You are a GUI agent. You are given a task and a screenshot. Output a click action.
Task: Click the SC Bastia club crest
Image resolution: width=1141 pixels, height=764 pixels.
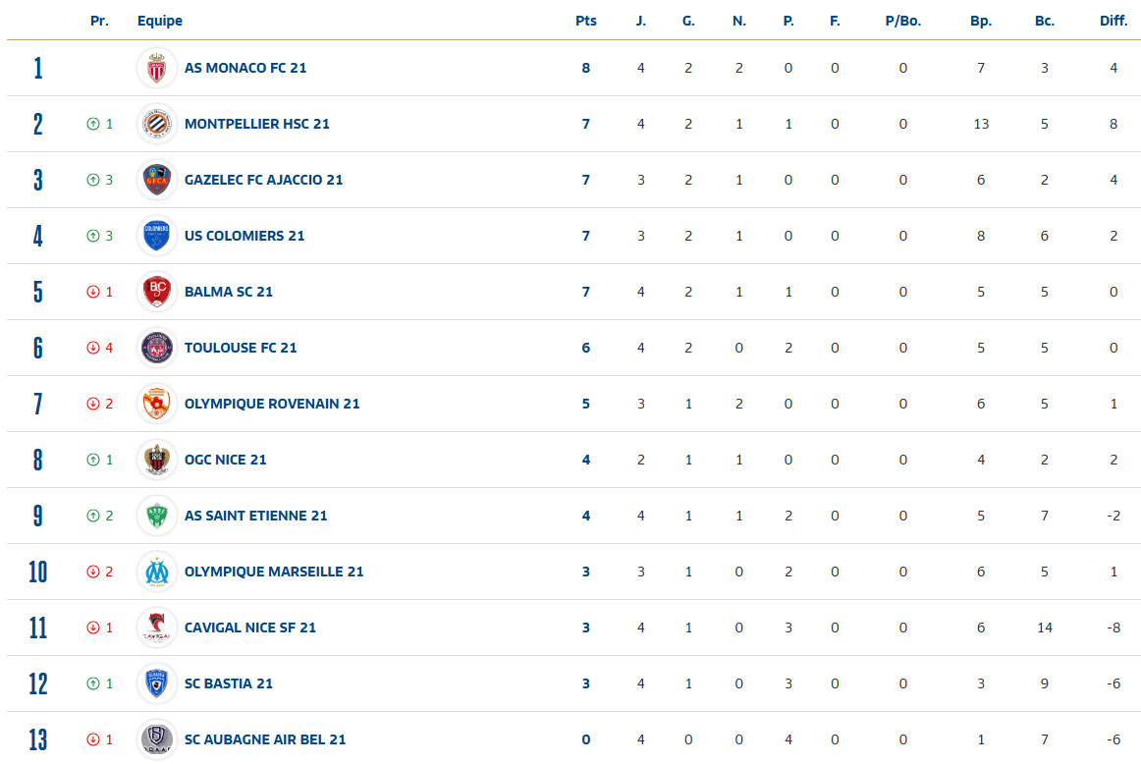tap(157, 683)
